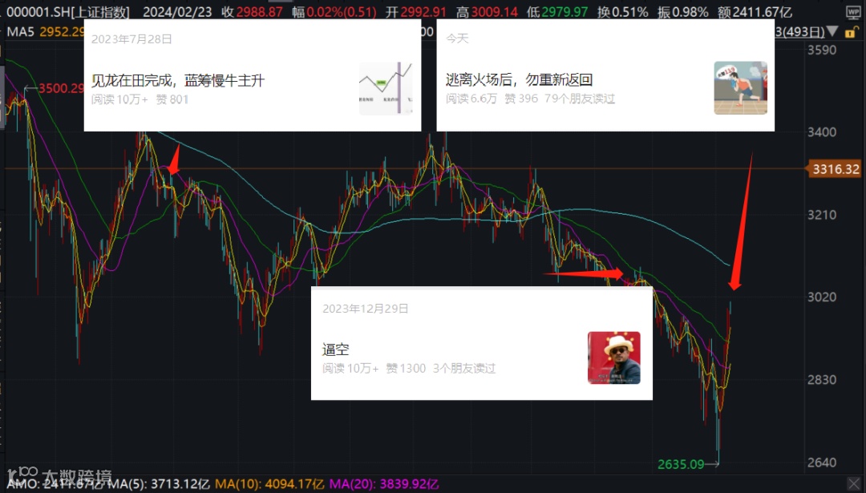
Task: Click the long red arrow annotation
Action: (x=742, y=222)
